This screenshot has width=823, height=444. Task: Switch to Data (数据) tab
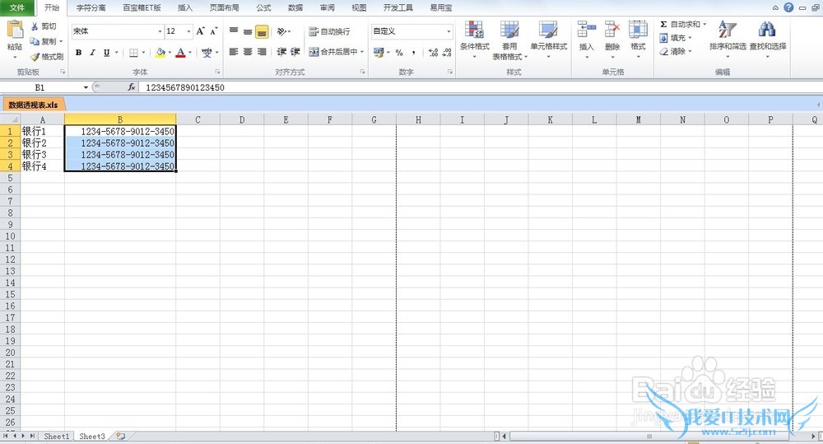click(x=295, y=8)
